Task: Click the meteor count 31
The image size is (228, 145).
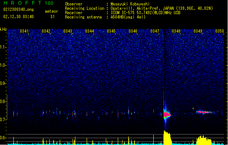Action: 53,17
